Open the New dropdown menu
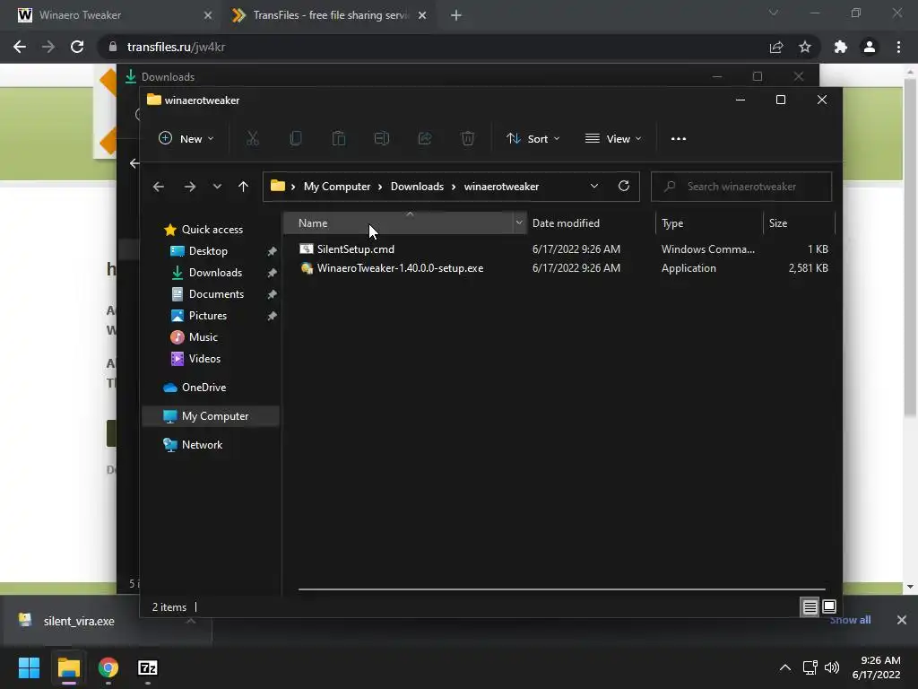 tap(186, 138)
